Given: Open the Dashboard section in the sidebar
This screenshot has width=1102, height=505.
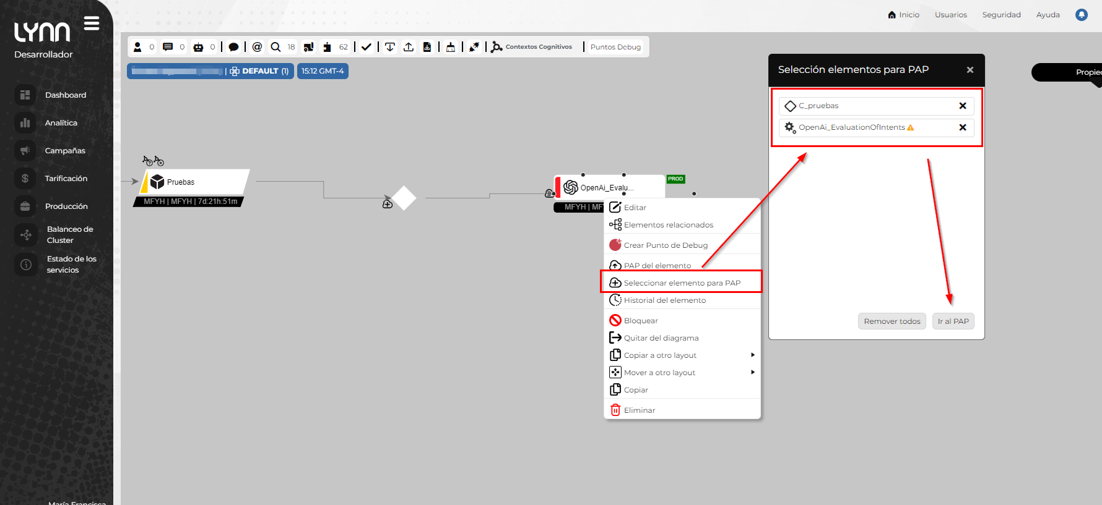Looking at the screenshot, I should (65, 95).
